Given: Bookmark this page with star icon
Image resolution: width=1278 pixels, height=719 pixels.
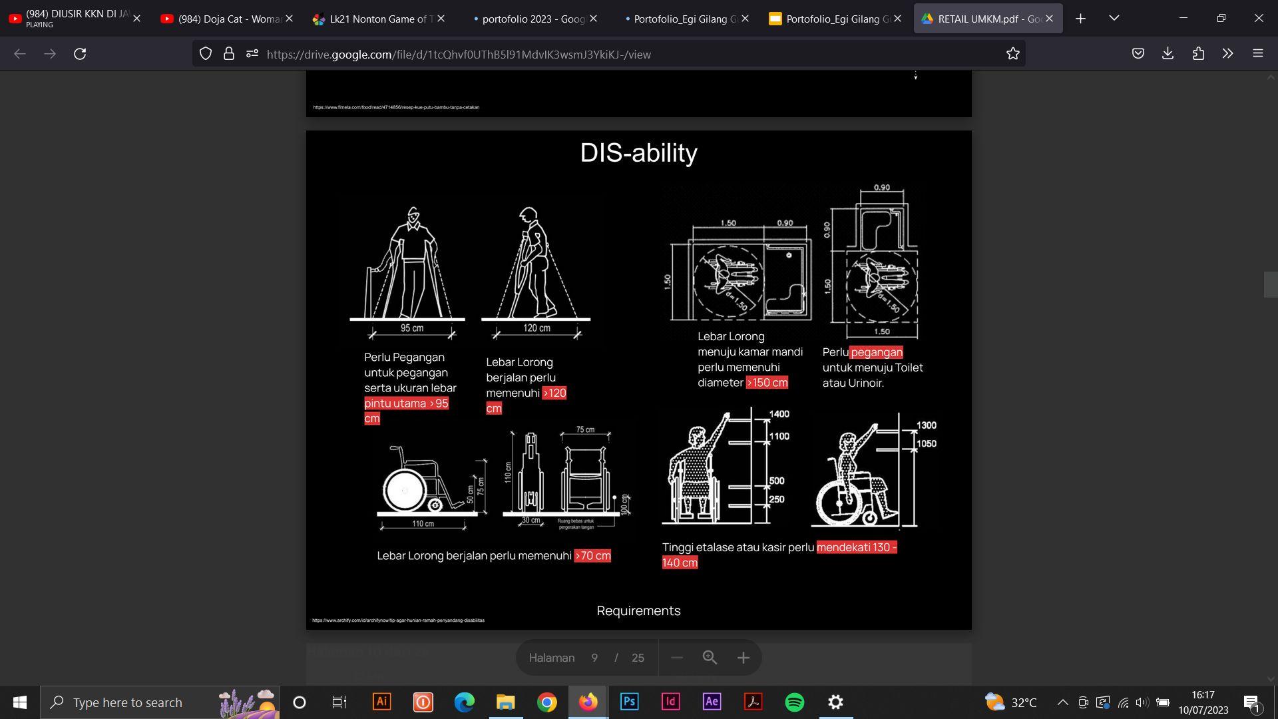Looking at the screenshot, I should (1012, 54).
